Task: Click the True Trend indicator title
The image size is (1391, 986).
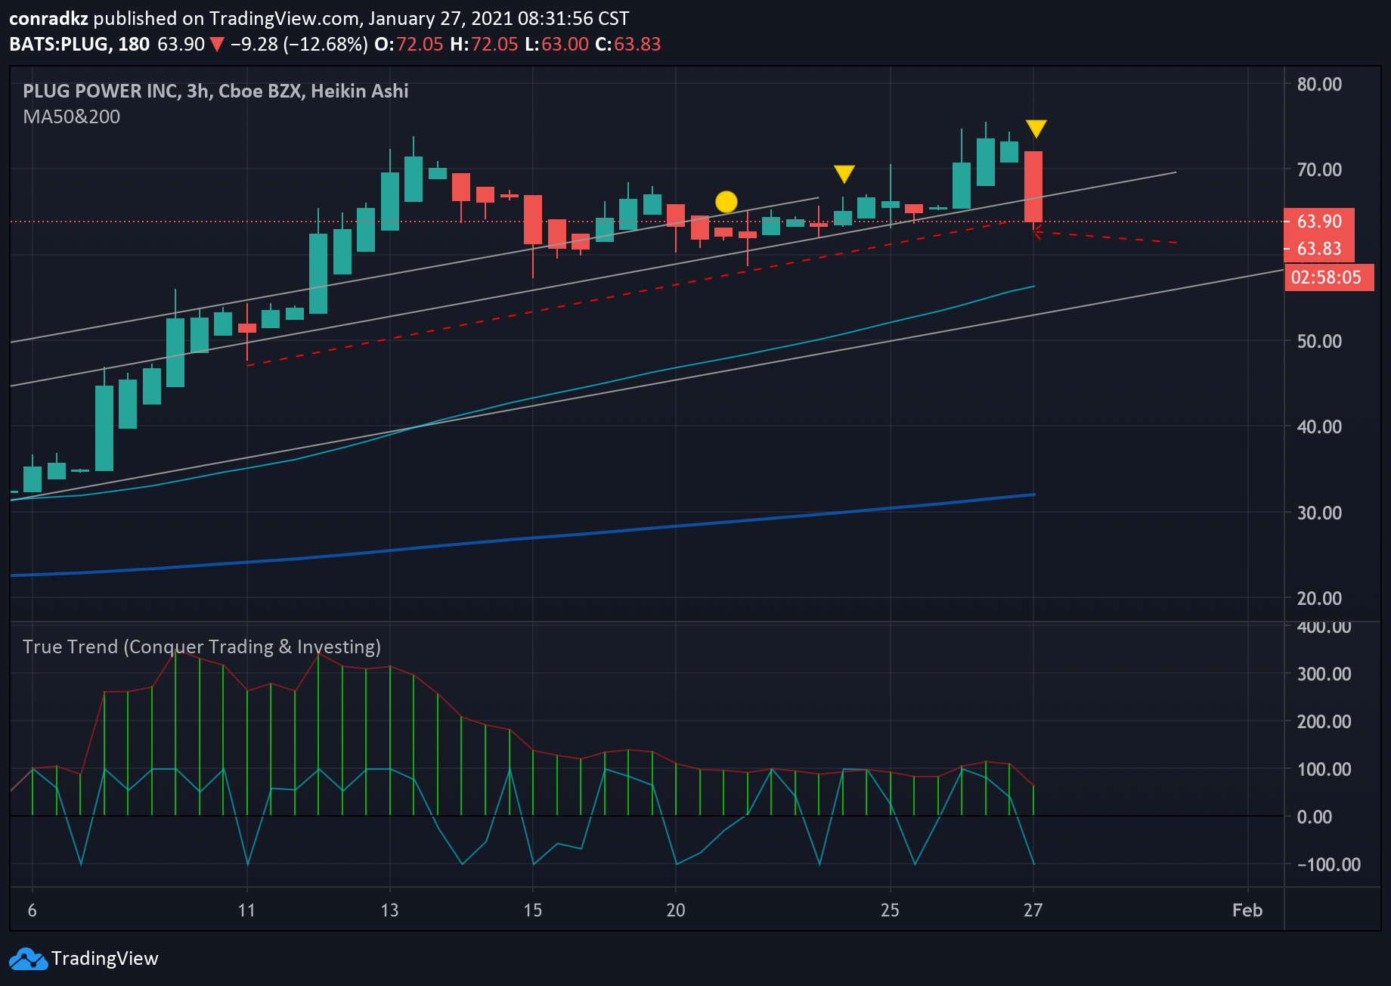Action: (x=202, y=646)
